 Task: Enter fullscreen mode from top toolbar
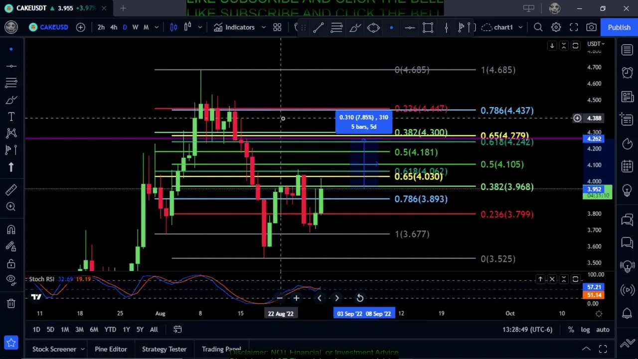(x=574, y=27)
